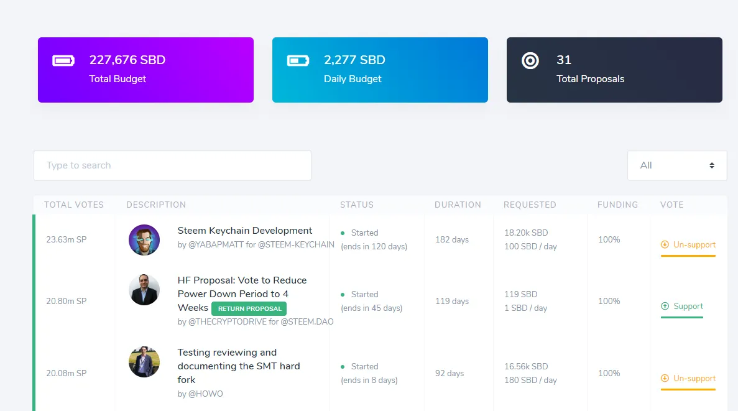The width and height of the screenshot is (738, 411).
Task: Click the 2,277 SBD Daily Budget card
Action: (380, 70)
